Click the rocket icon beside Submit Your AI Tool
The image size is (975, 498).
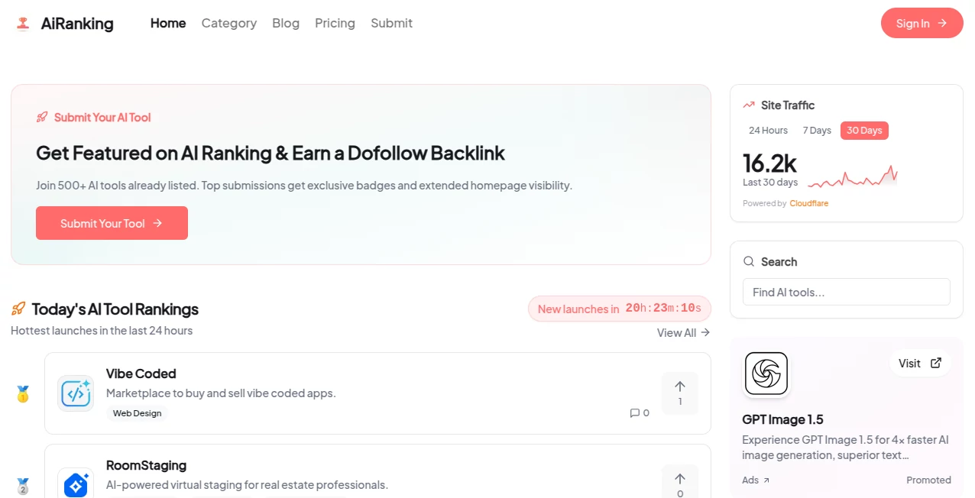[x=41, y=116]
